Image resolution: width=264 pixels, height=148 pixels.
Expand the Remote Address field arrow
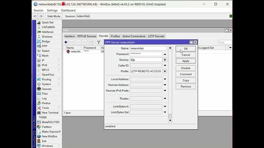click(165, 85)
